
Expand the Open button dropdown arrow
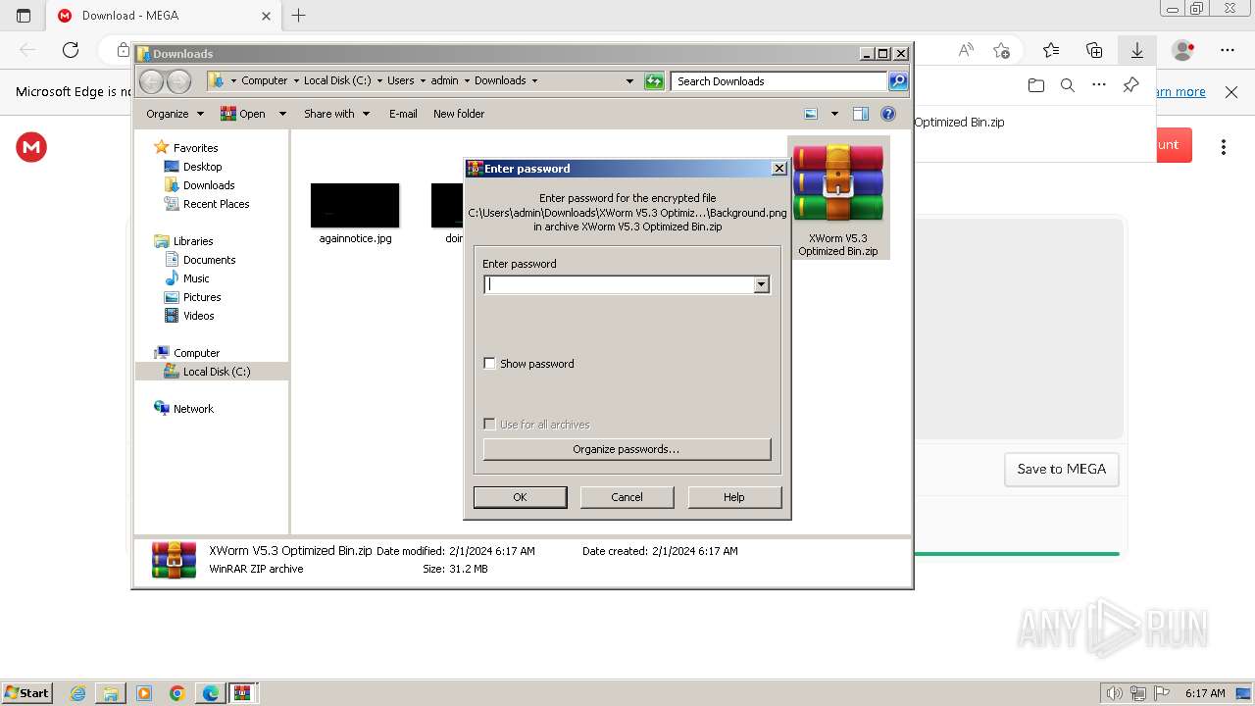282,114
